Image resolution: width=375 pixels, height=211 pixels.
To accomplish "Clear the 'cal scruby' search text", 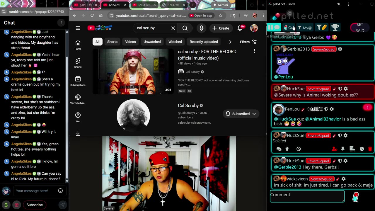I will (x=173, y=28).
